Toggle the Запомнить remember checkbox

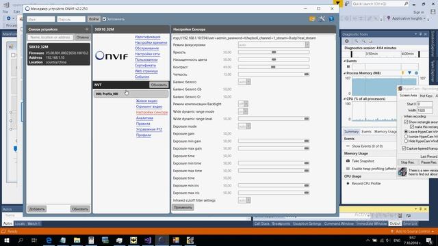[x=104, y=19]
